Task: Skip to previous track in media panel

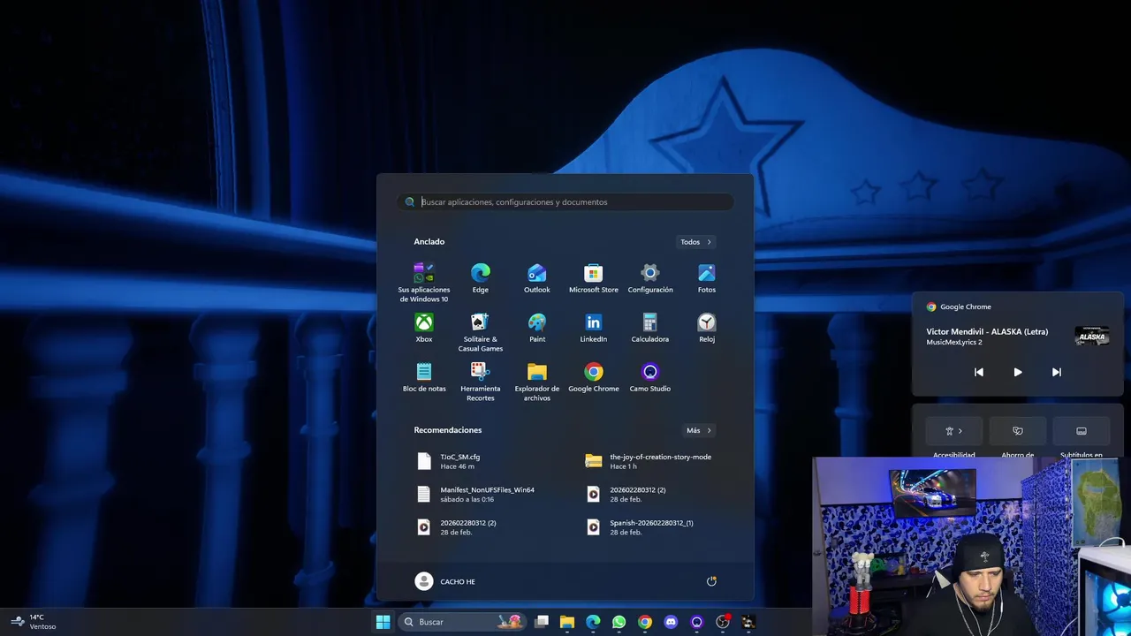Action: pos(978,372)
